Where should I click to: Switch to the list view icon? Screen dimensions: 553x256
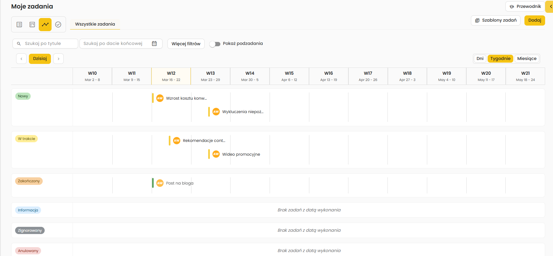pos(19,25)
